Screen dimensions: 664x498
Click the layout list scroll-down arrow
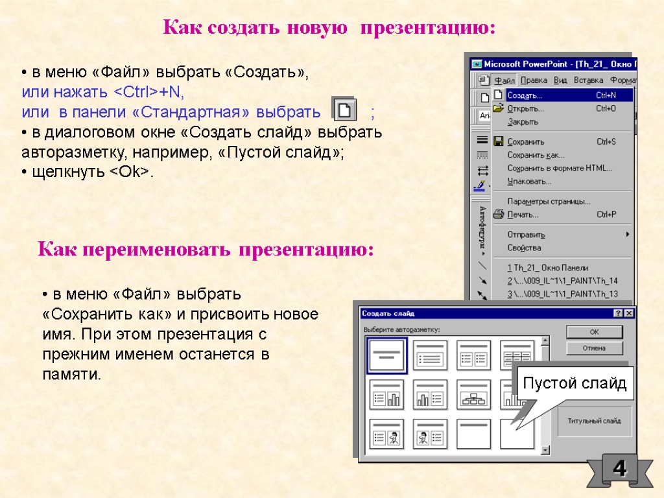[545, 450]
